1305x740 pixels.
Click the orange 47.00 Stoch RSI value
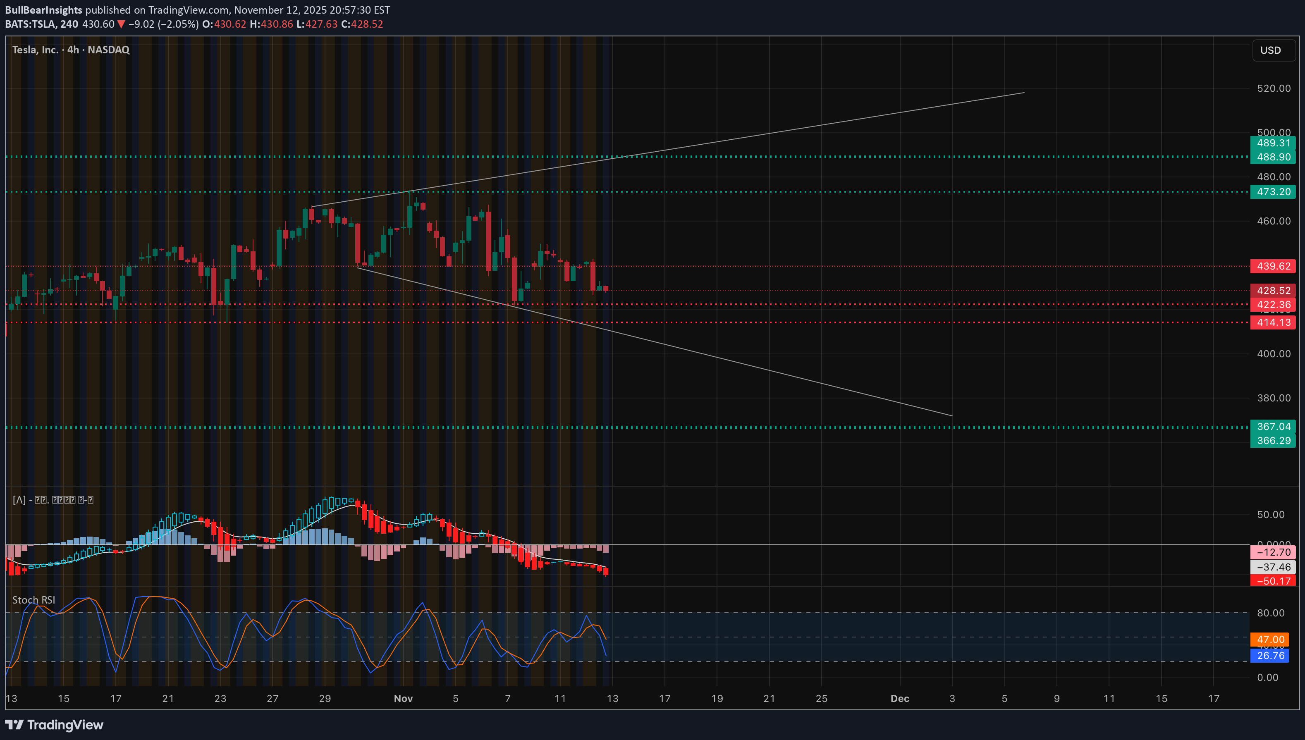pos(1269,640)
